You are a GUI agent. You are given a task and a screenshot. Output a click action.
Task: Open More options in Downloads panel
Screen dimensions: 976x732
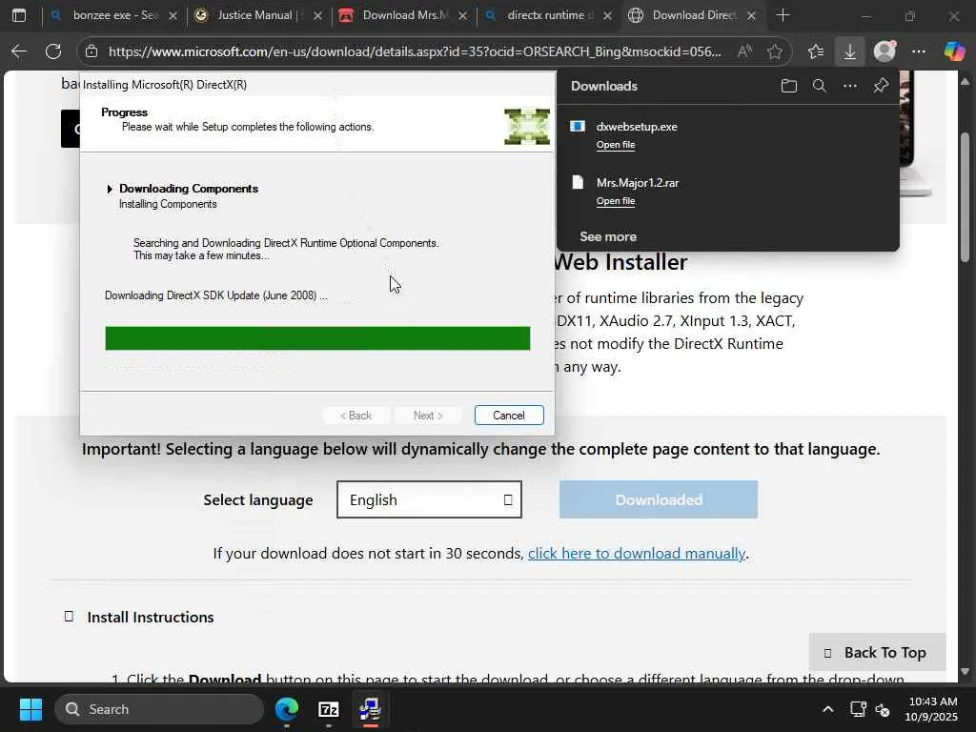849,86
